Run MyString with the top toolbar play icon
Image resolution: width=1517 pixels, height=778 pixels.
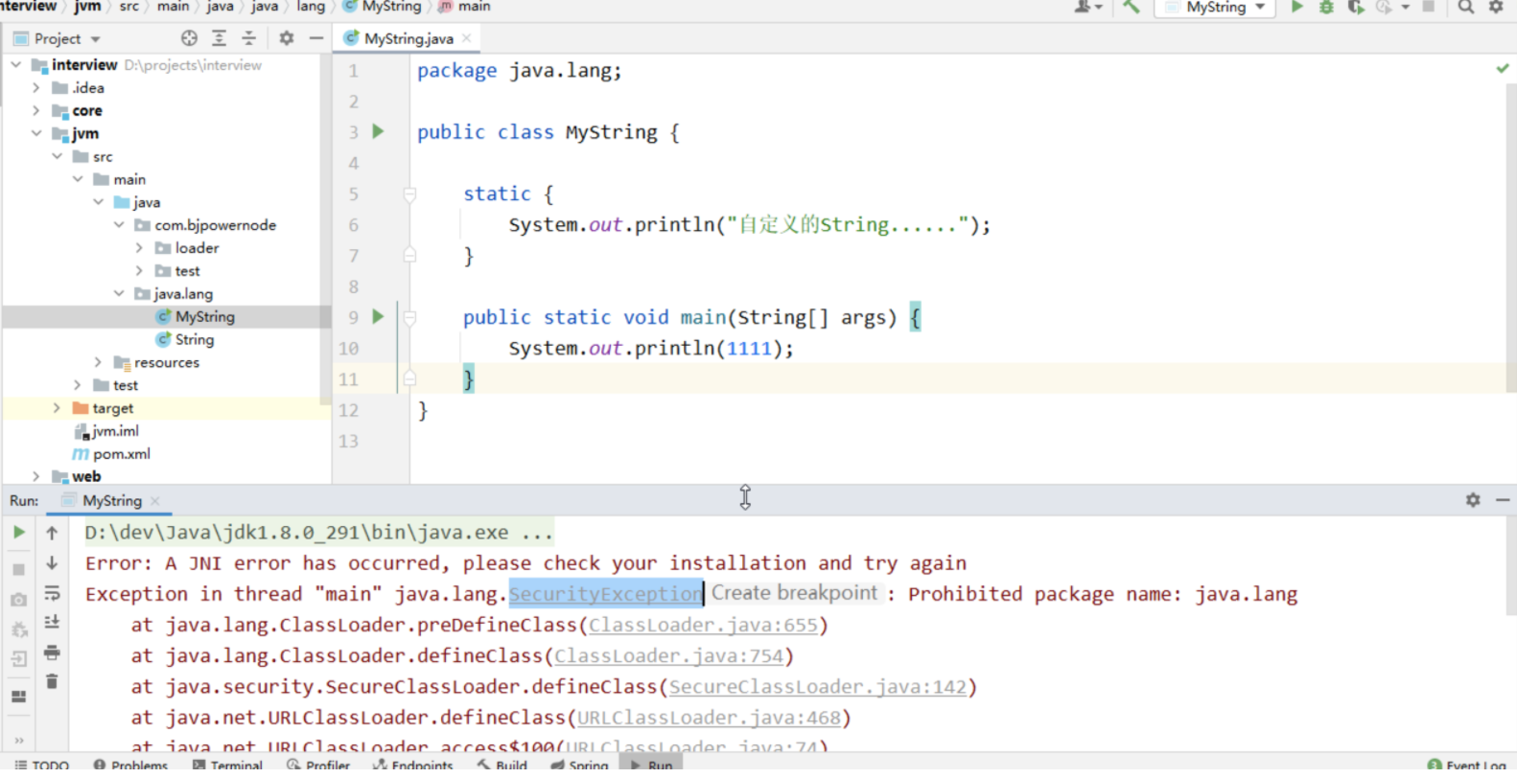coord(1296,7)
